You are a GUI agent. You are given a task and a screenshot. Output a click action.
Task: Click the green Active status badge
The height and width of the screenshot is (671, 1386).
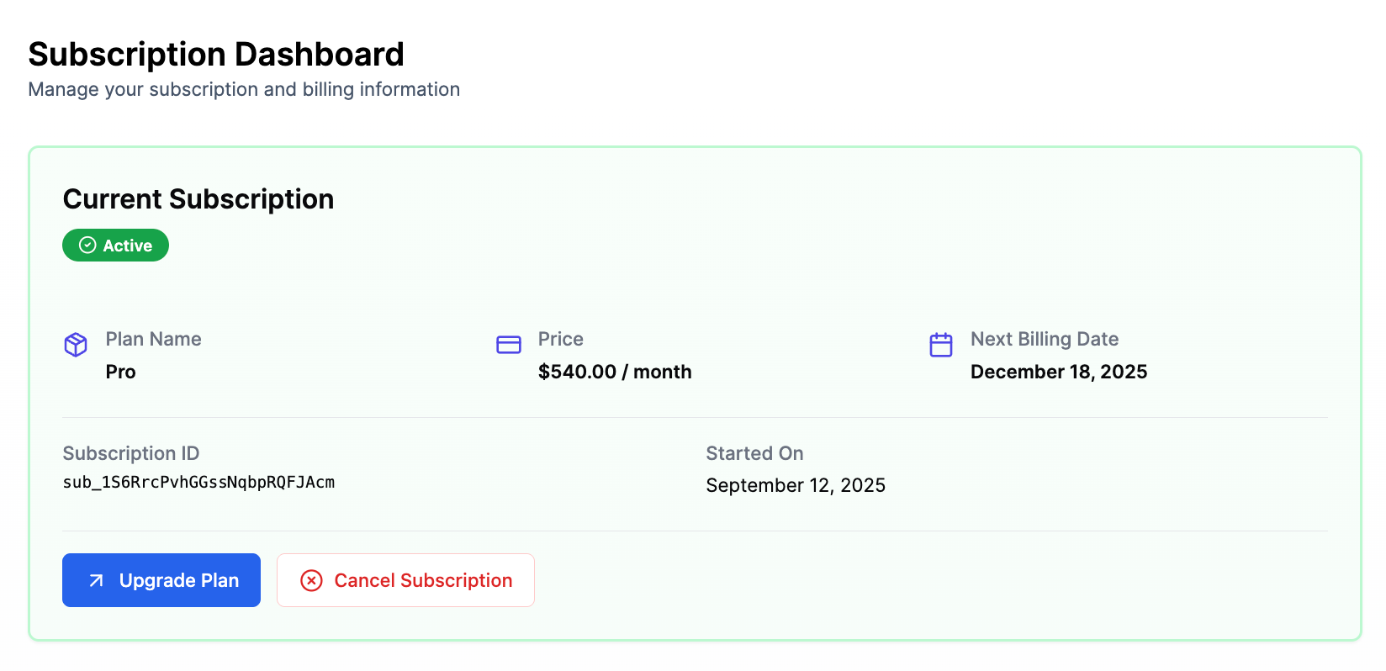tap(115, 246)
